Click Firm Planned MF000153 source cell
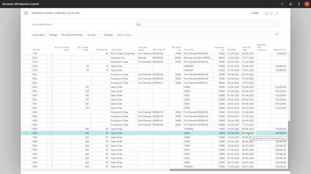Image resolution: width=311 pixels, height=174 pixels. pos(196,112)
